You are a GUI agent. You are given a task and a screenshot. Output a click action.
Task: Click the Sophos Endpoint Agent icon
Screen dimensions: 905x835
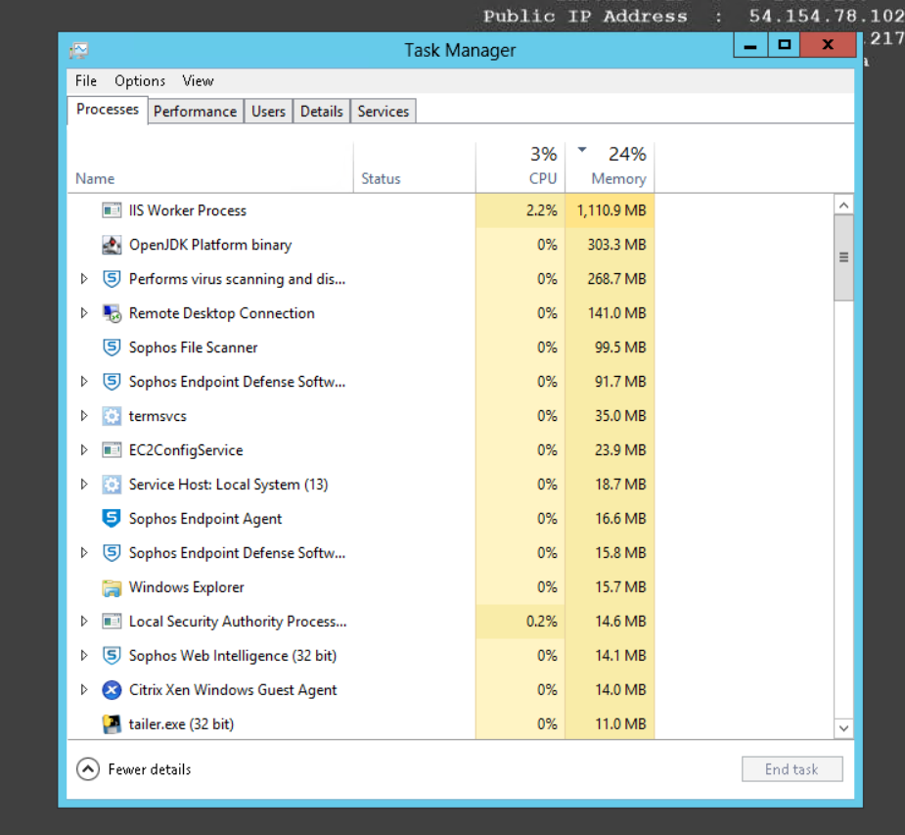pyautogui.click(x=112, y=519)
